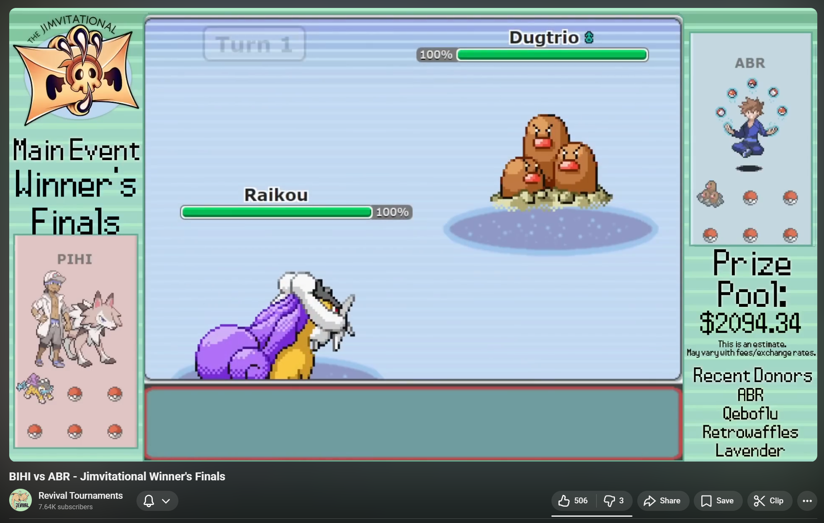Click the Dugtrio team icon in ABR's panel

tap(710, 194)
